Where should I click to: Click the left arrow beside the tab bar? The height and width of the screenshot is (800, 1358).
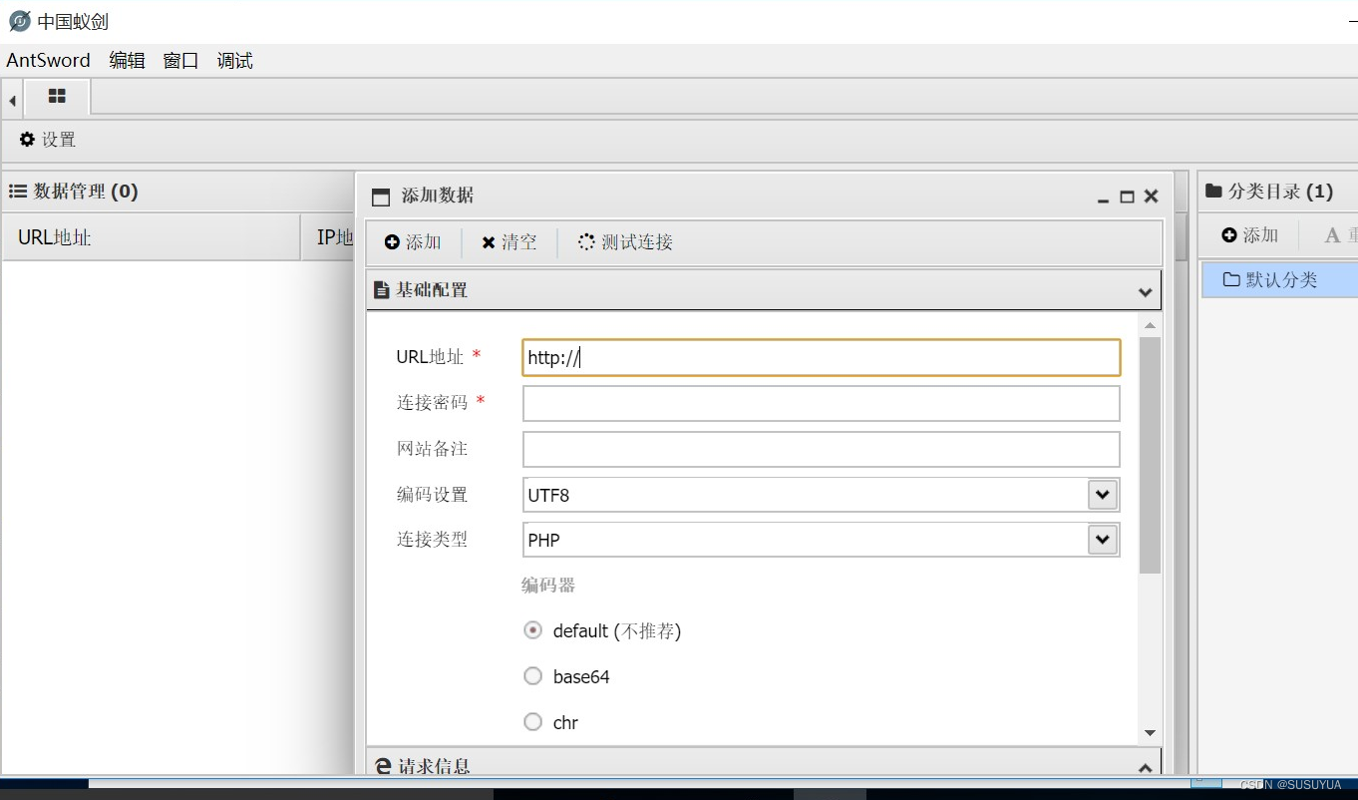[12, 101]
